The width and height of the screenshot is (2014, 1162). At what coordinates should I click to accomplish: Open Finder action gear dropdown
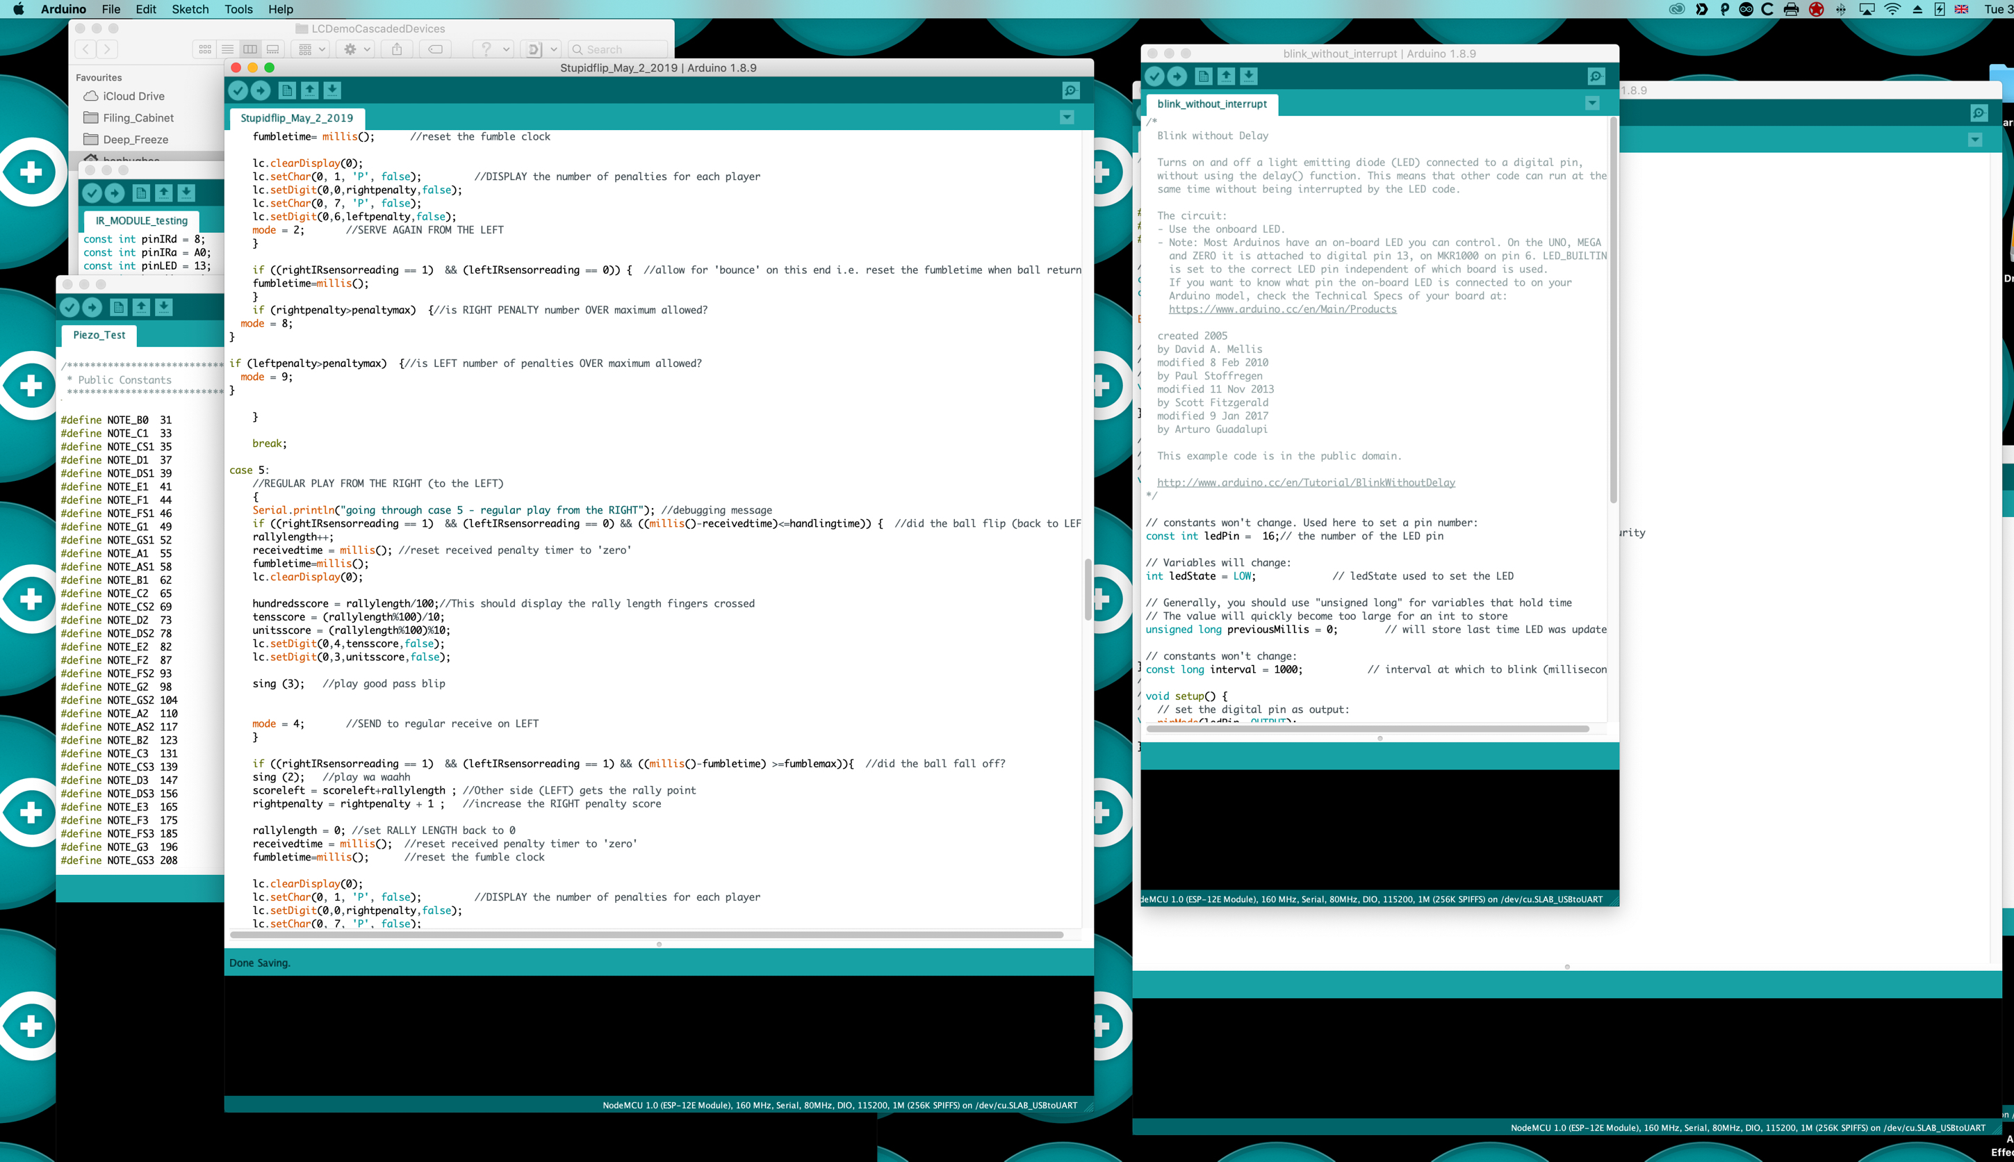(x=357, y=49)
